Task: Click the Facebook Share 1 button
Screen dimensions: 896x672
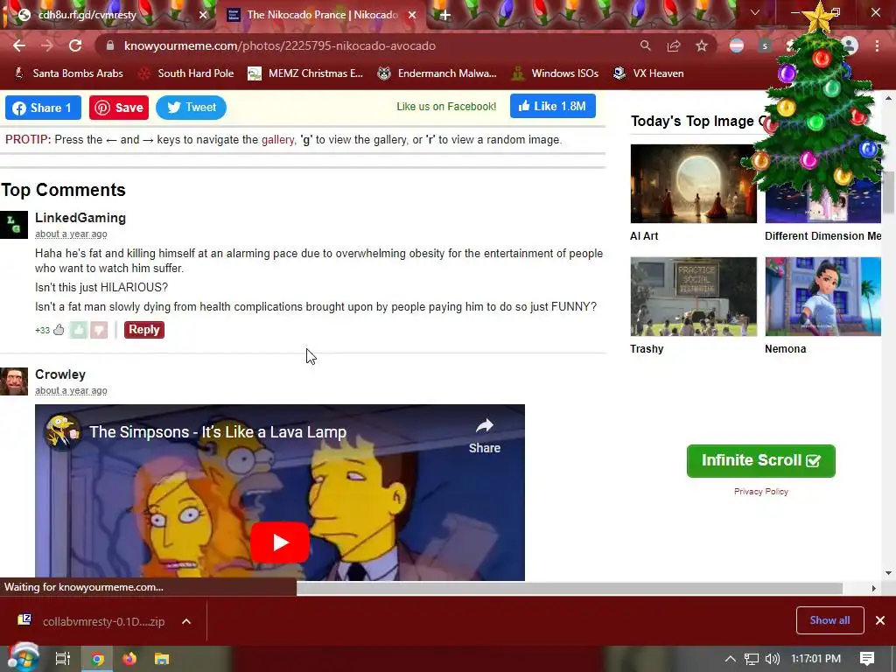Action: click(x=43, y=108)
